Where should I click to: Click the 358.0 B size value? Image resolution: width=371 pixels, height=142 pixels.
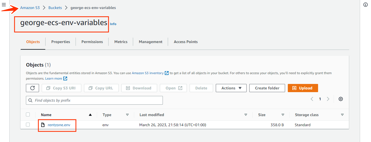coord(277,125)
